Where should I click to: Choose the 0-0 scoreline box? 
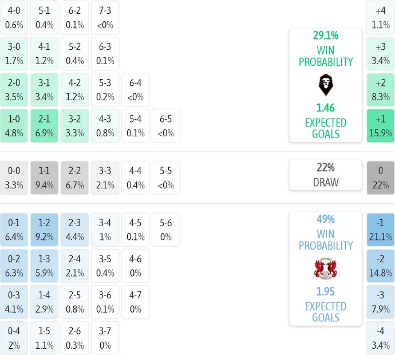[14, 178]
